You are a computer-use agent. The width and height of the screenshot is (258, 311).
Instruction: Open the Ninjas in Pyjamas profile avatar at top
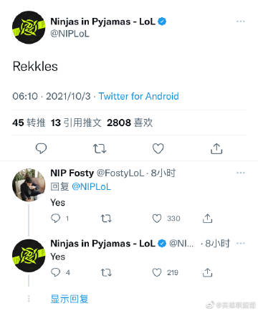pos(29,27)
